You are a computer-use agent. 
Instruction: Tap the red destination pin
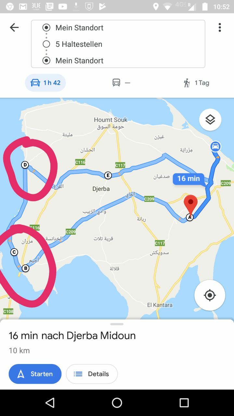click(x=191, y=205)
